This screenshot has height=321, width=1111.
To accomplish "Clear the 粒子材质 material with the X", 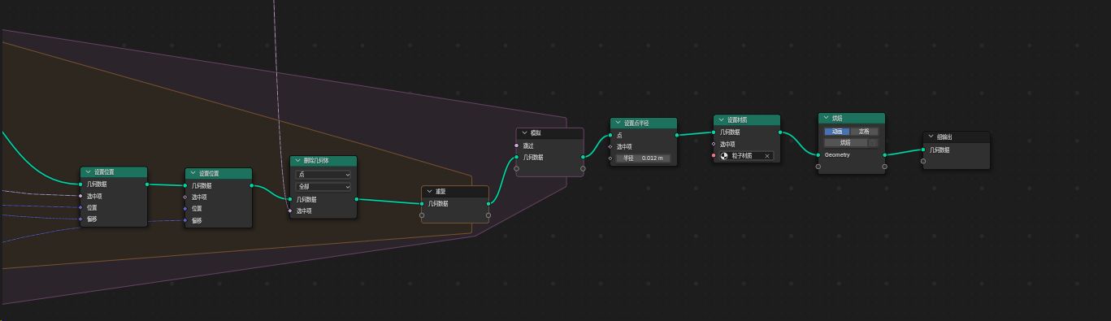I will pos(767,155).
